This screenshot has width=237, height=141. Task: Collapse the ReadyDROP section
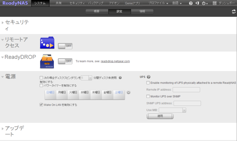pos(2,57)
